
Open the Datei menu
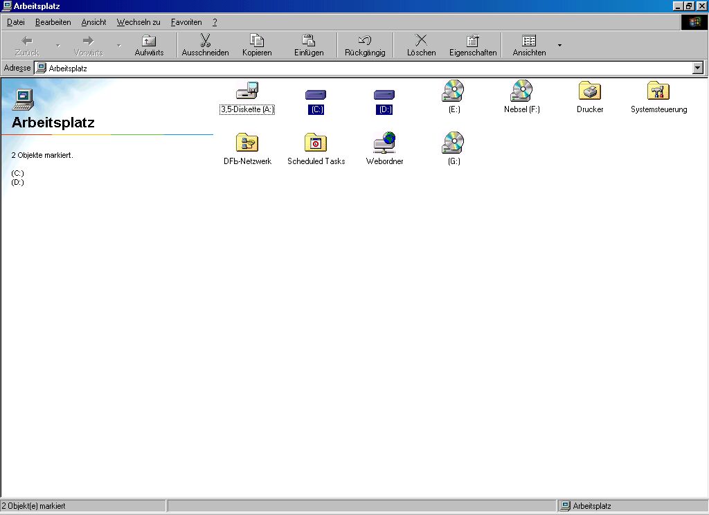coord(16,22)
